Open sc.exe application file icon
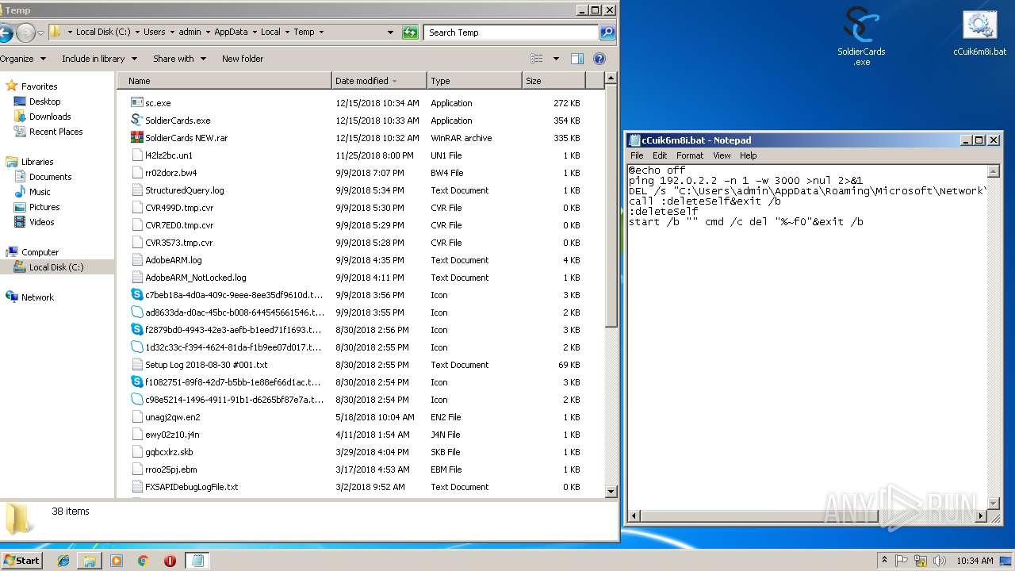The height and width of the screenshot is (571, 1015). [136, 103]
